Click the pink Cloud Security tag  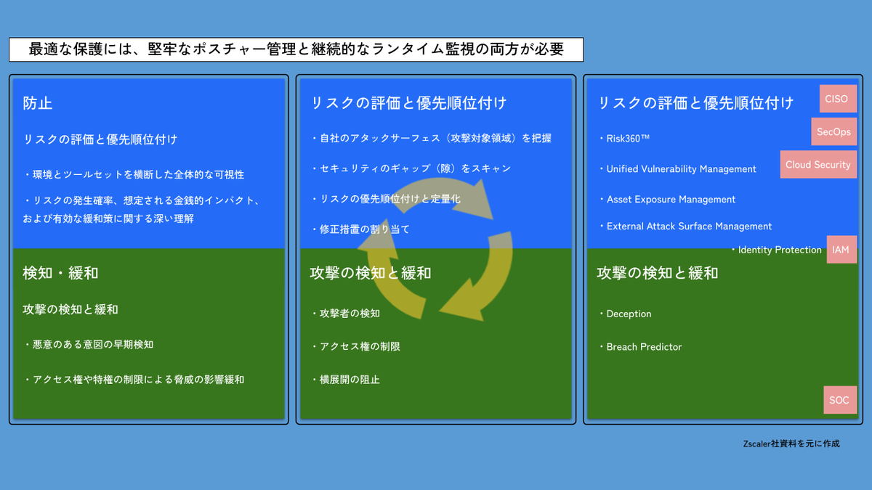point(818,165)
